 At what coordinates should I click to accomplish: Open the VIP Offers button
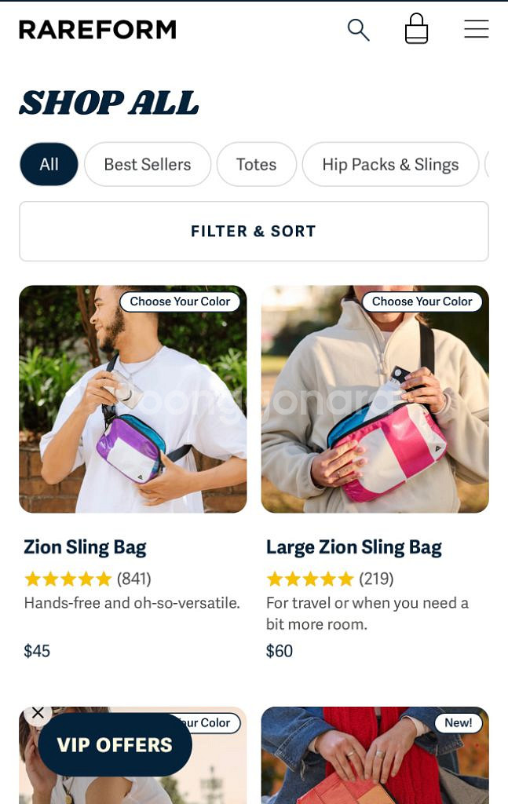click(x=115, y=744)
